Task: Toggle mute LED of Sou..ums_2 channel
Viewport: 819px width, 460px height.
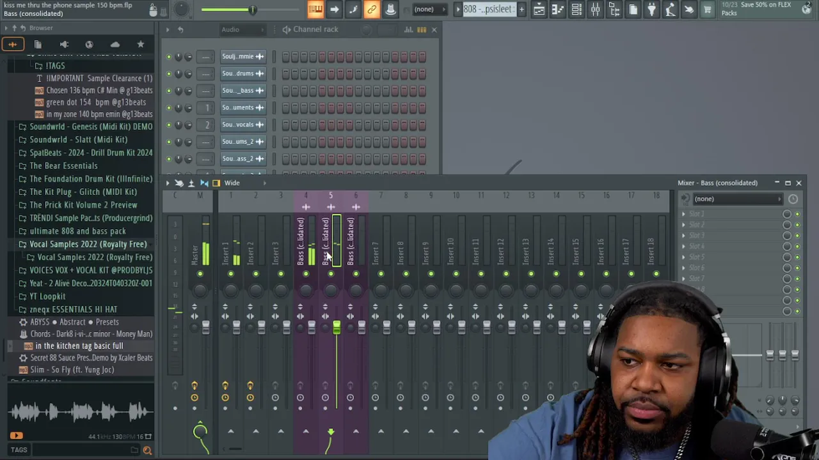Action: pos(169,142)
